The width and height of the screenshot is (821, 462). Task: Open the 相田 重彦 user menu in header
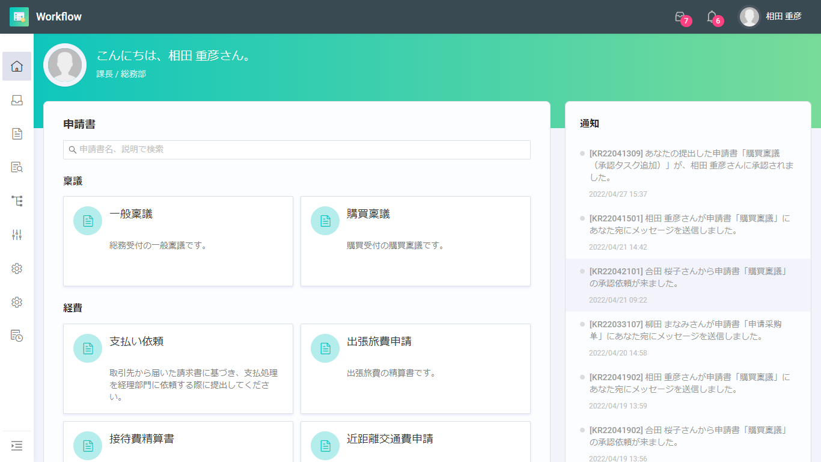[771, 17]
